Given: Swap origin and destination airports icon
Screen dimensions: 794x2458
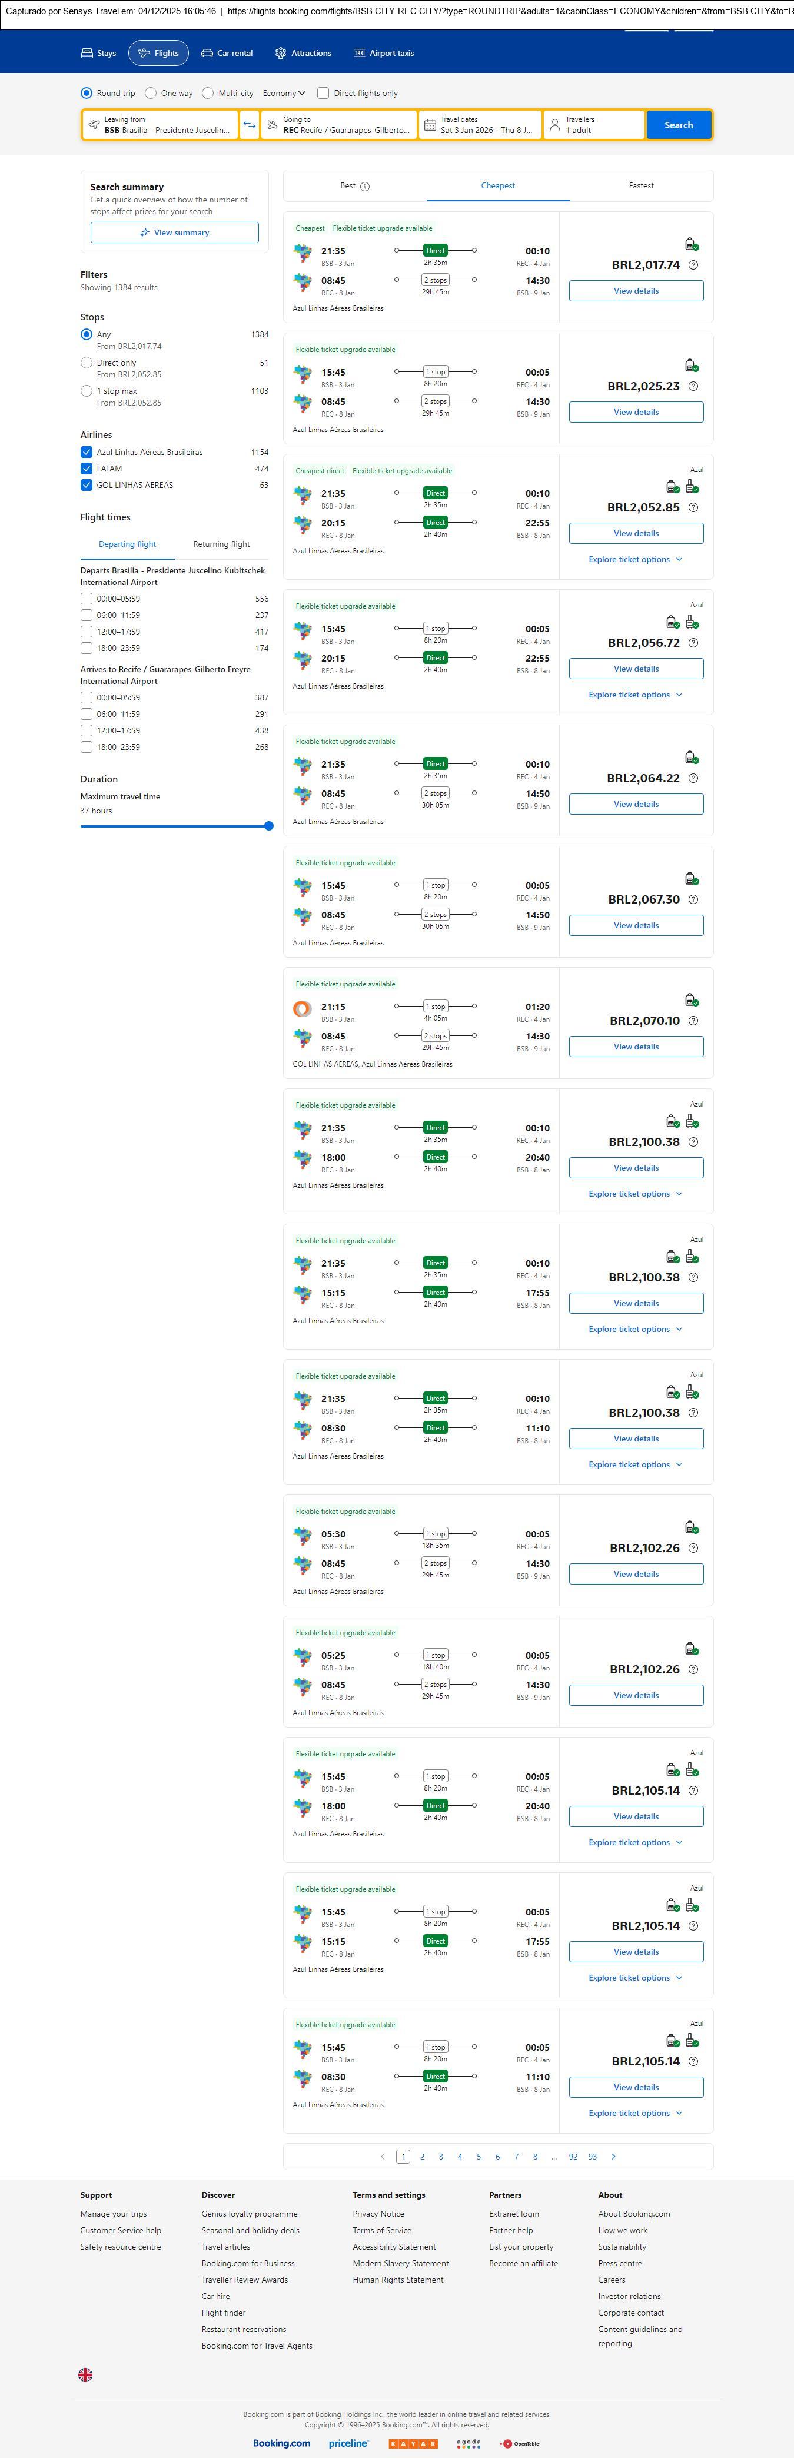Looking at the screenshot, I should coord(249,125).
